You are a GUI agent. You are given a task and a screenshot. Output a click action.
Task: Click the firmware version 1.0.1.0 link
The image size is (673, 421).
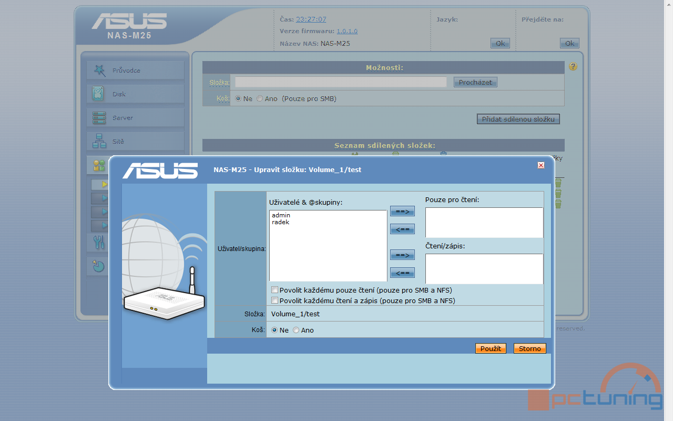point(347,31)
